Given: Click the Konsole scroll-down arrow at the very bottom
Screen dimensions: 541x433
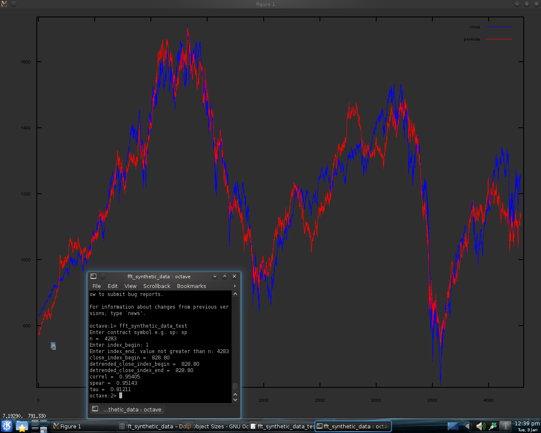Looking at the screenshot, I should [x=235, y=400].
